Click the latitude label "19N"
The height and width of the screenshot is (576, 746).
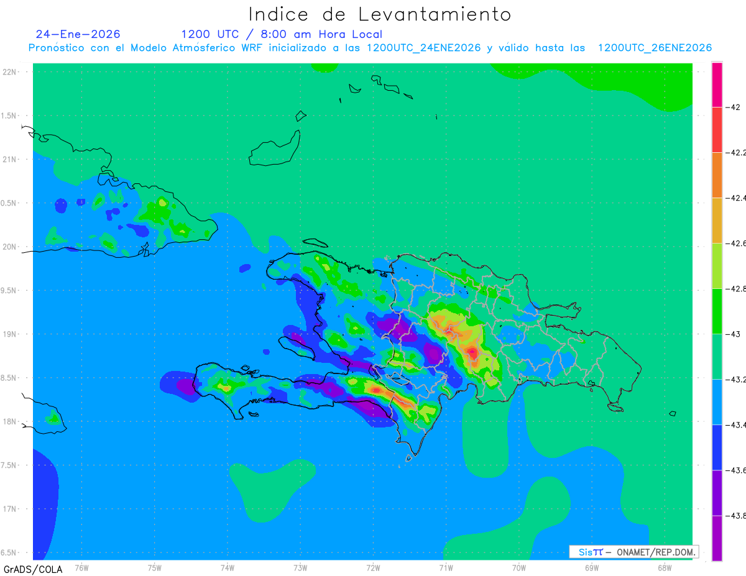tap(10, 334)
